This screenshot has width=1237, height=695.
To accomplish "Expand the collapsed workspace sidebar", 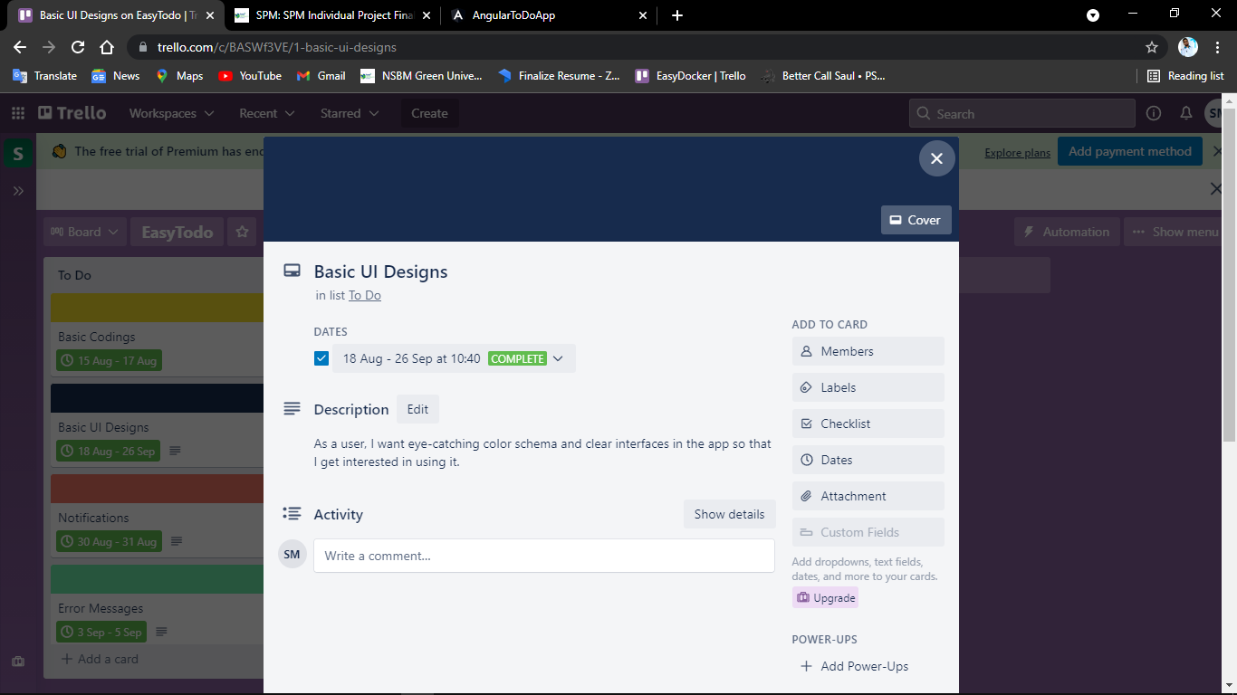I will [x=18, y=191].
